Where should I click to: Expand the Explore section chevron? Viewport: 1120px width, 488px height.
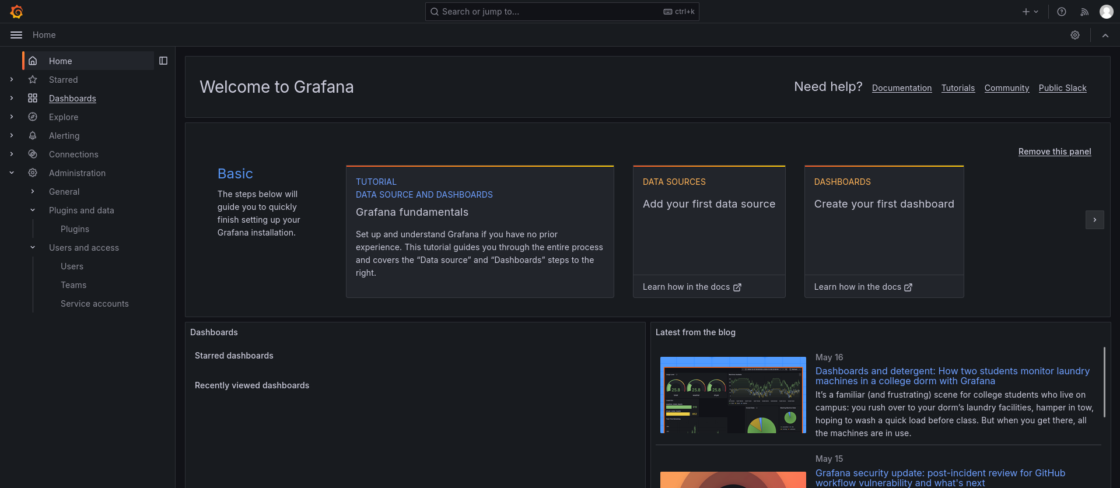(x=12, y=117)
